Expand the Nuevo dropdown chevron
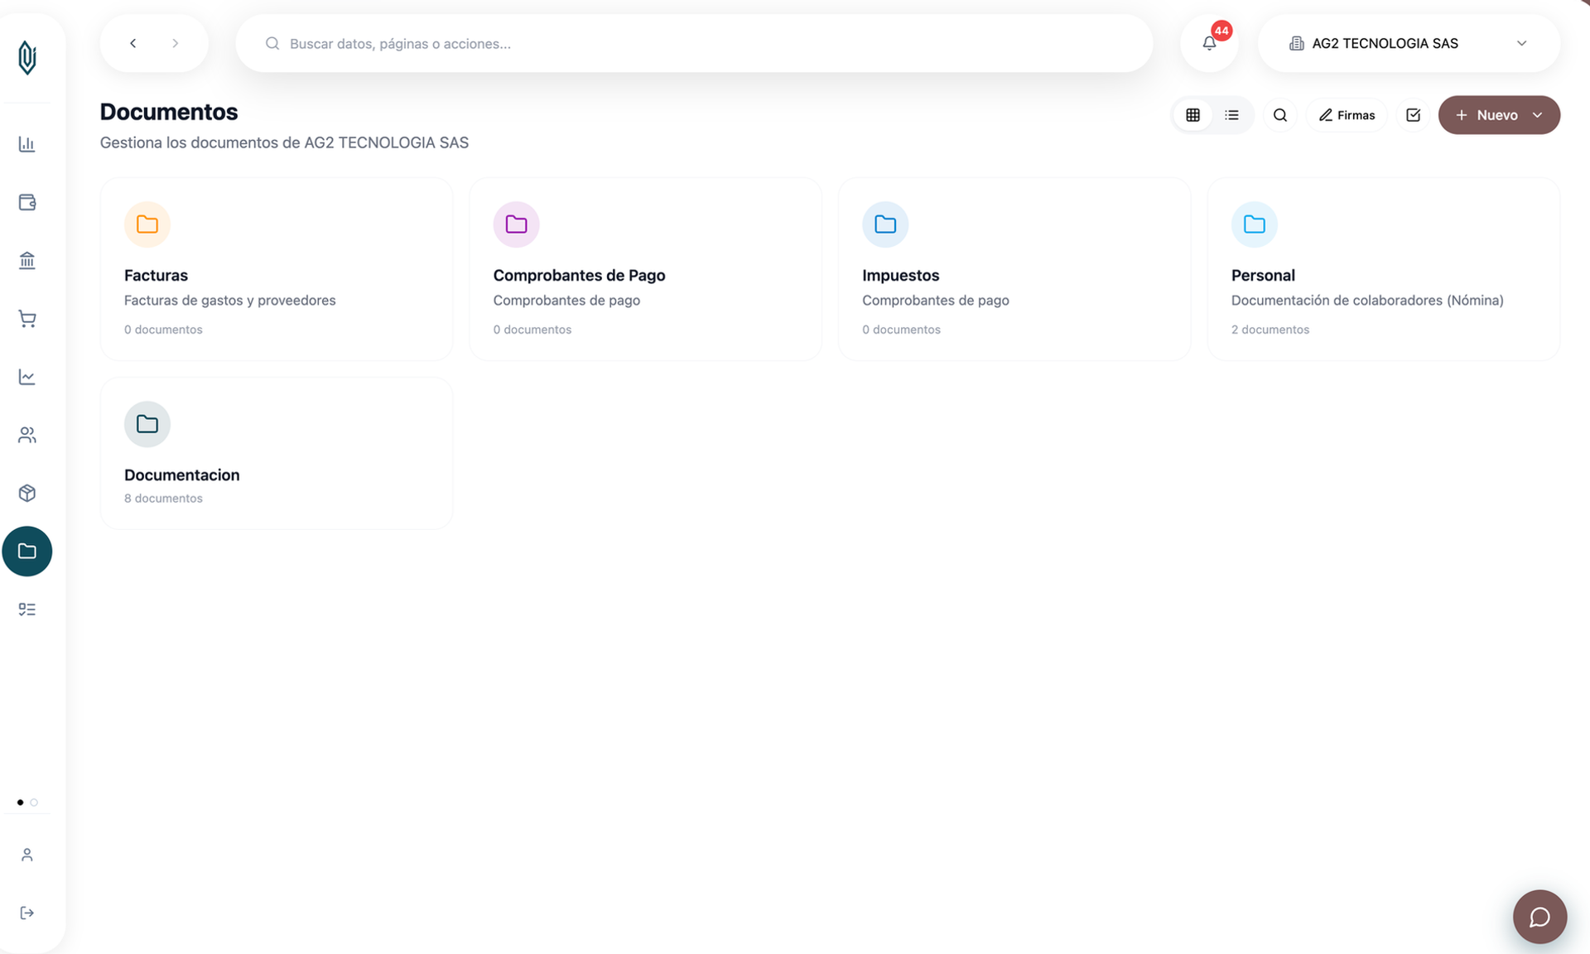 pos(1538,115)
